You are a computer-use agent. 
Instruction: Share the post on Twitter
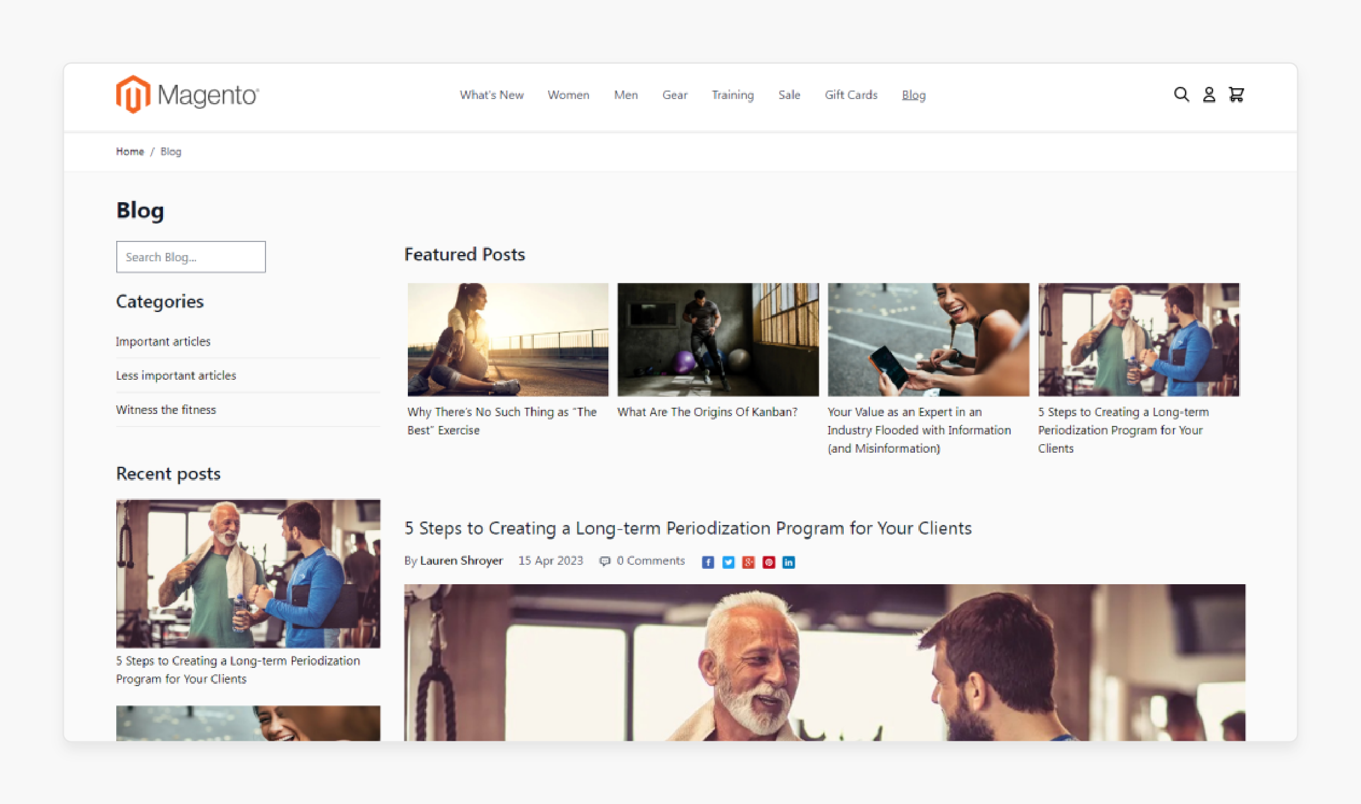click(x=728, y=562)
